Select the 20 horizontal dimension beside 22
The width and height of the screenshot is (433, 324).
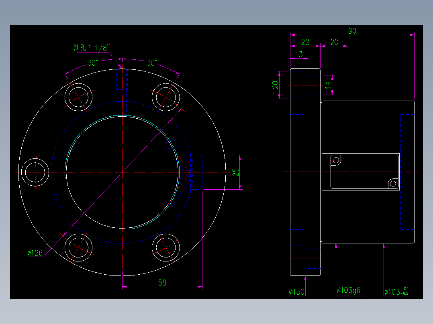[334, 42]
